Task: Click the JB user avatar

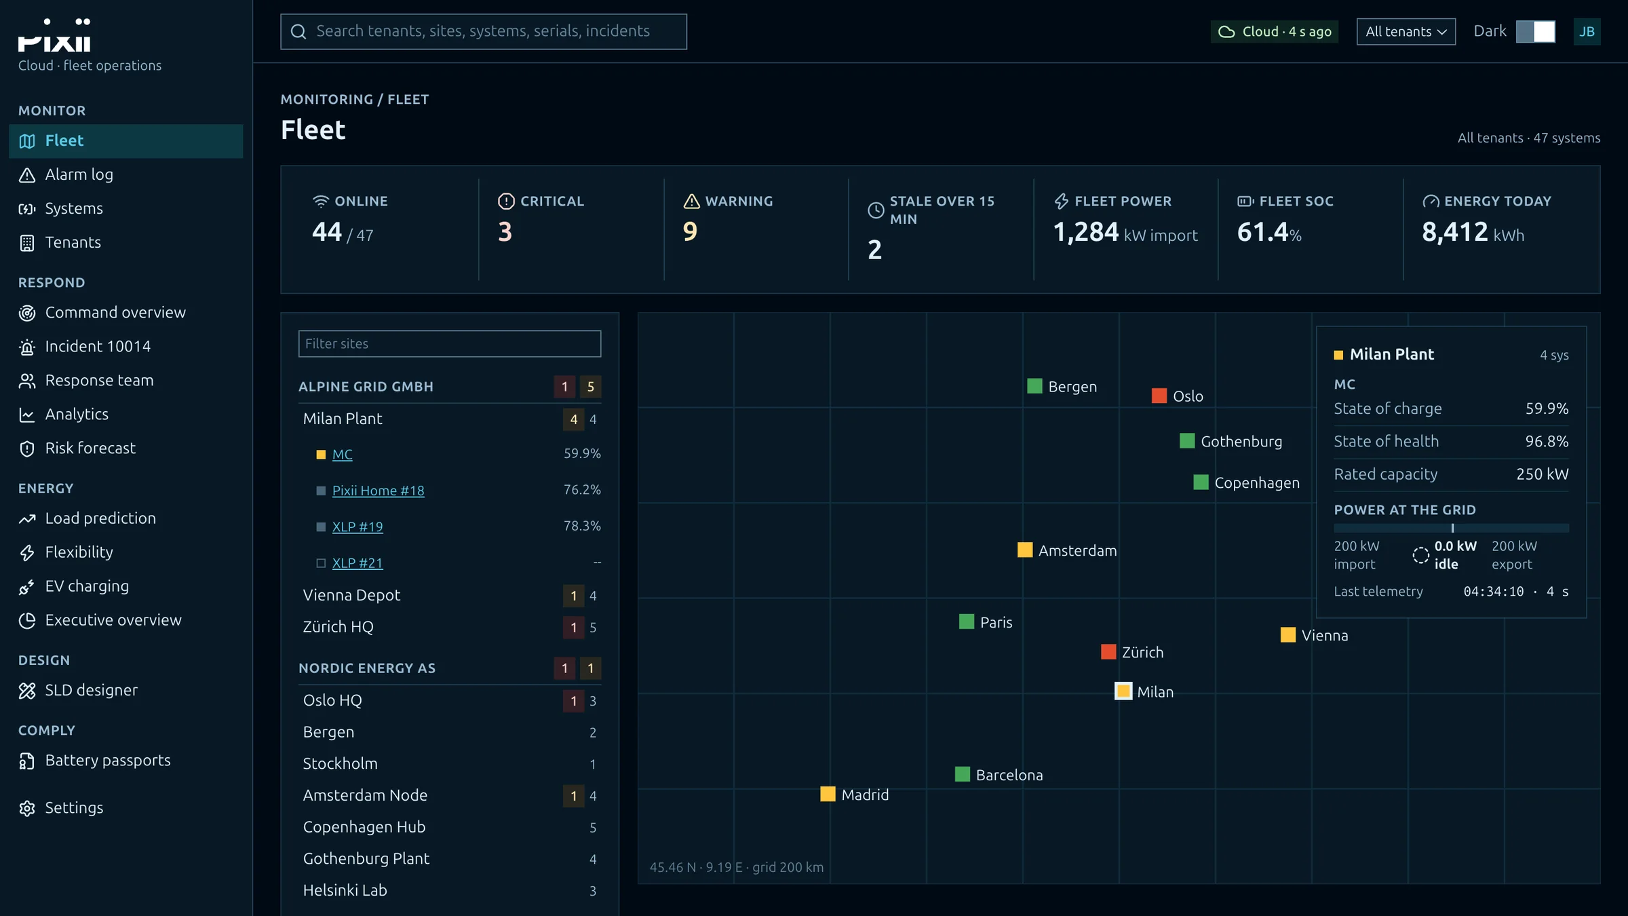Action: tap(1587, 31)
